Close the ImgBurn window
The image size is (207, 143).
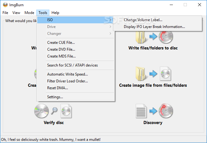(x=200, y=5)
